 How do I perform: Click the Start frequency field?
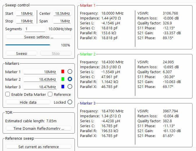tap(25, 13)
